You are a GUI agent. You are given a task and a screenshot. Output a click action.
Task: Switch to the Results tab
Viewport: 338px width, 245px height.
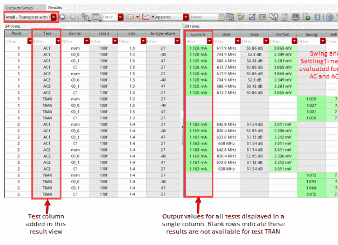point(55,8)
